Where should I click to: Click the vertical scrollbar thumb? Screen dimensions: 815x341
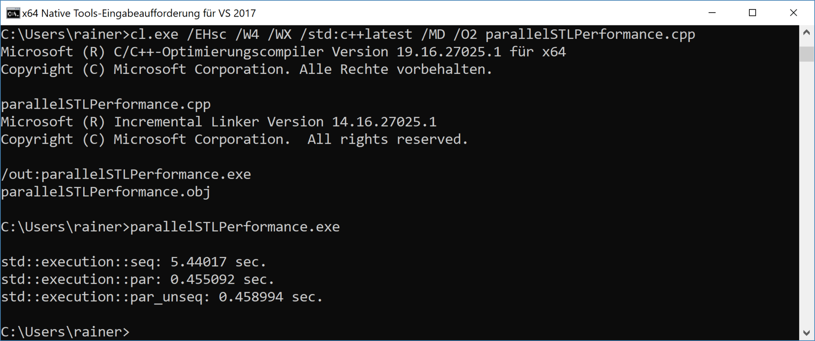click(806, 54)
